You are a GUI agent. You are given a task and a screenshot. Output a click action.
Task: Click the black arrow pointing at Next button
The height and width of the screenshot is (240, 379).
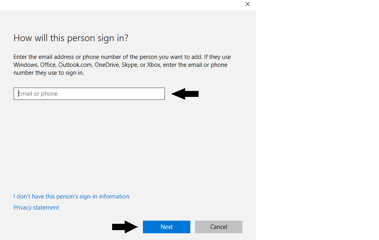point(125,227)
